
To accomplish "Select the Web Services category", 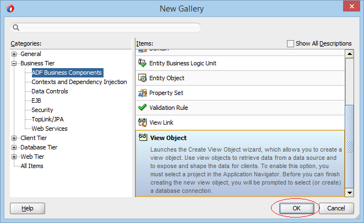I will point(50,129).
